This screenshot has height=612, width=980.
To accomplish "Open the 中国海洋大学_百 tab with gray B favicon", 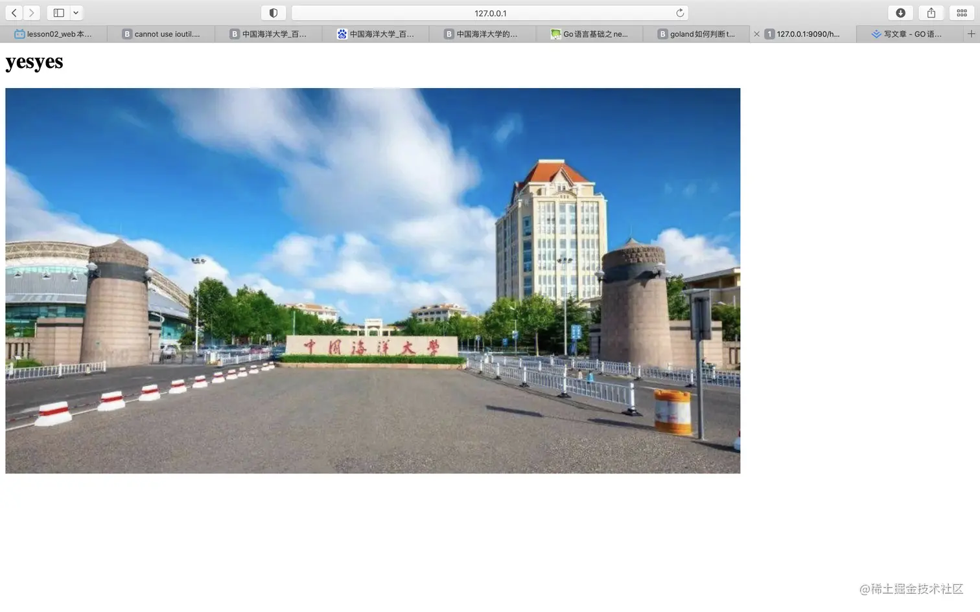I will coord(268,34).
